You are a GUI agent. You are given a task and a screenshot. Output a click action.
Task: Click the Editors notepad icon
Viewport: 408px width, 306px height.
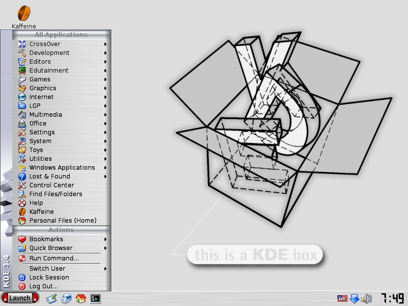(22, 62)
